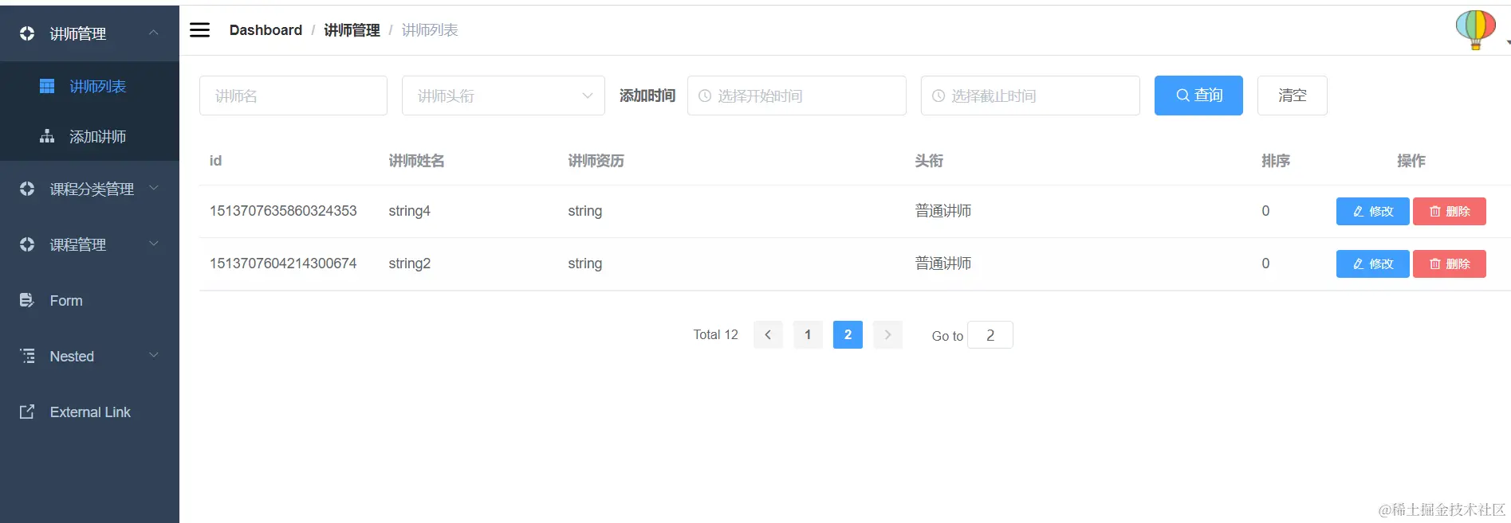Click the 头衔 column header
Image resolution: width=1511 pixels, height=523 pixels.
pyautogui.click(x=929, y=161)
